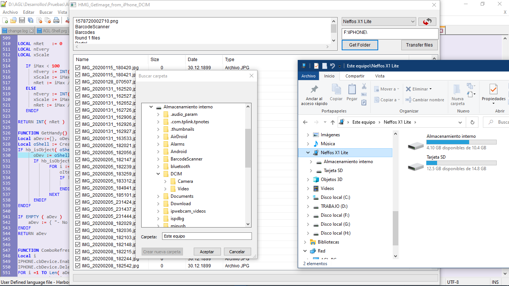
Task: Click the save icon in editor toolbar
Action: 22,20
